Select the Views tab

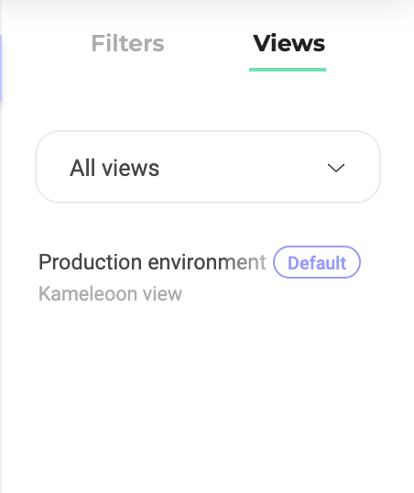click(289, 43)
